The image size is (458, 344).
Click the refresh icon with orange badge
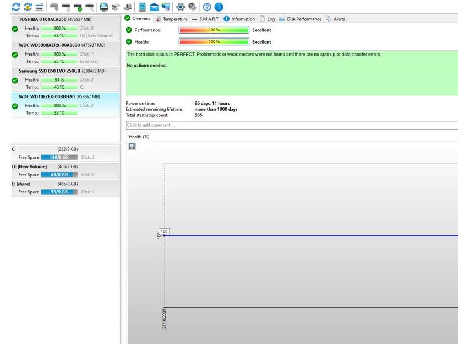(28, 7)
